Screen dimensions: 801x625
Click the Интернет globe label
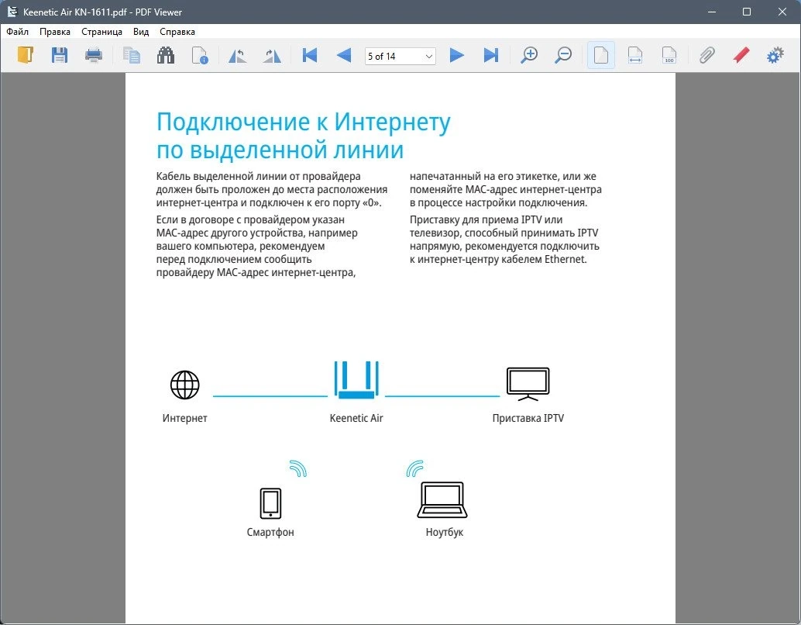coord(184,419)
